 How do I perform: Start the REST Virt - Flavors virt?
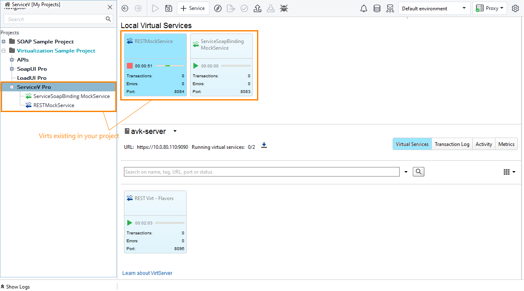point(130,223)
